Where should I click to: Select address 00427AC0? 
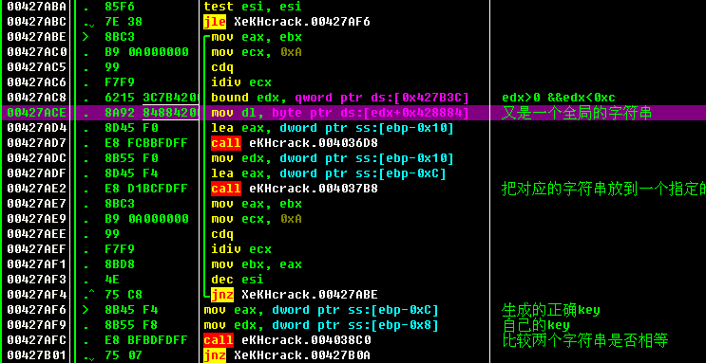[x=36, y=52]
